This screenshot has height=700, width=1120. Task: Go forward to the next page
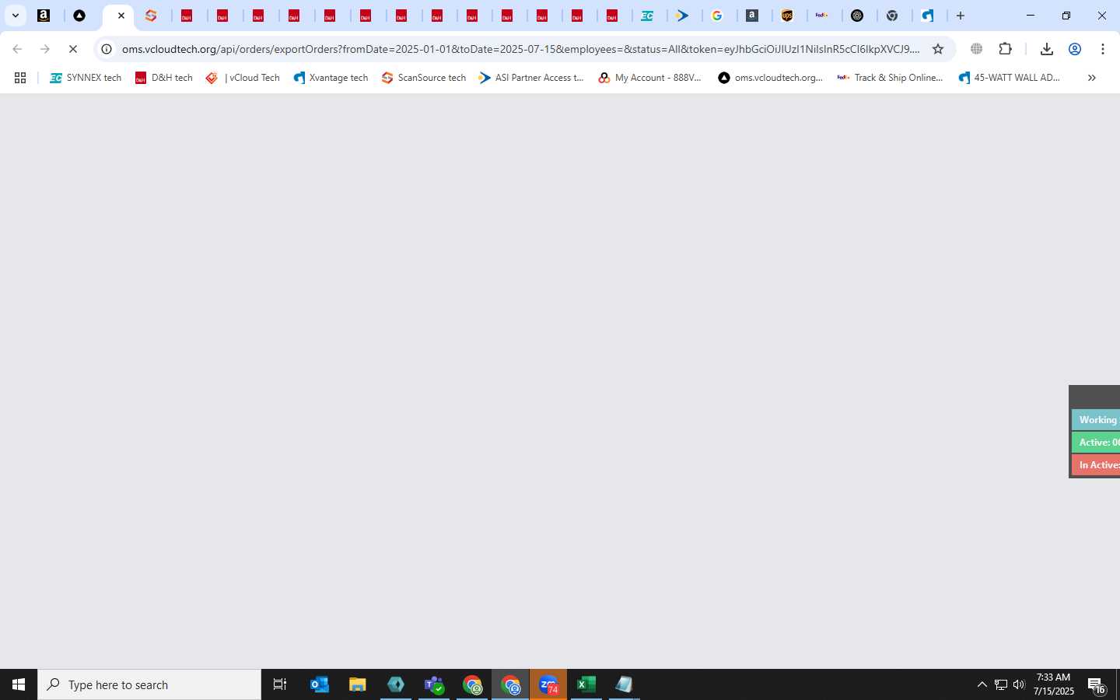pyautogui.click(x=45, y=49)
